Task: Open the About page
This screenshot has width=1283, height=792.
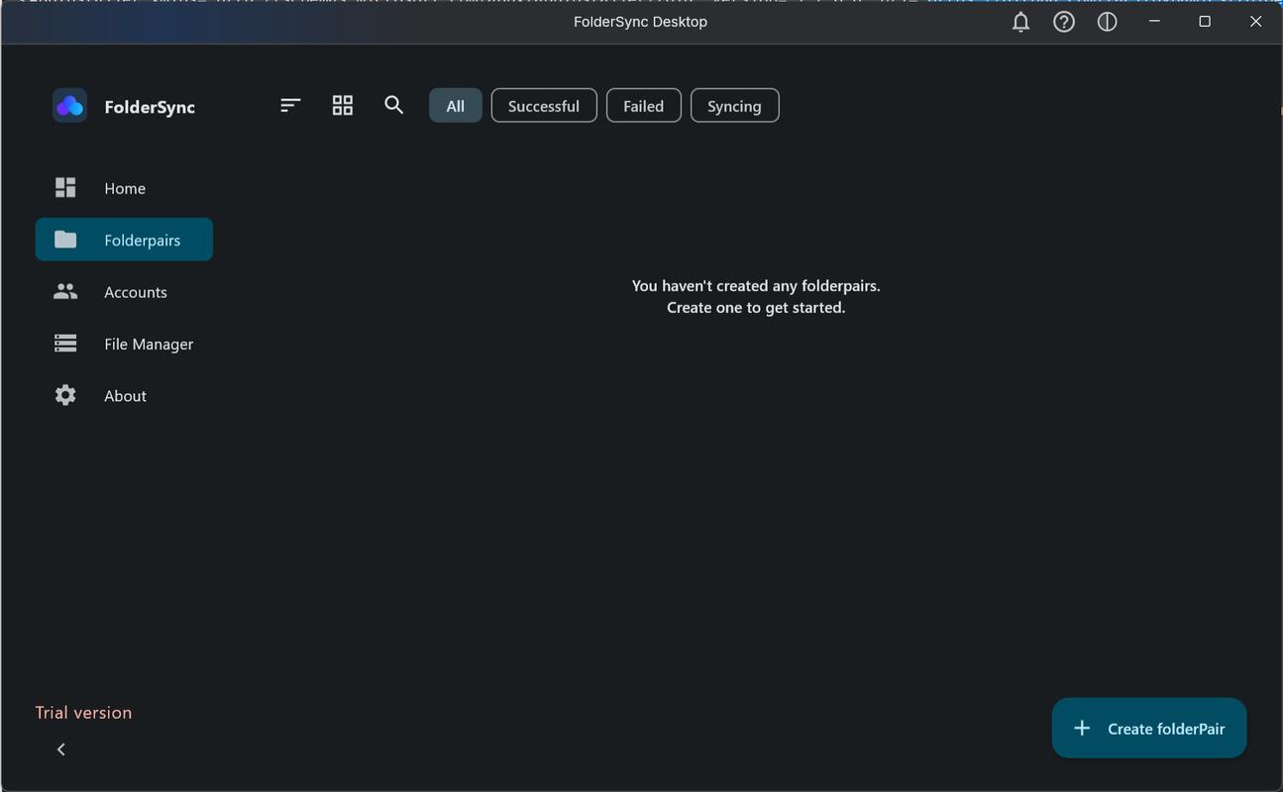Action: 124,396
